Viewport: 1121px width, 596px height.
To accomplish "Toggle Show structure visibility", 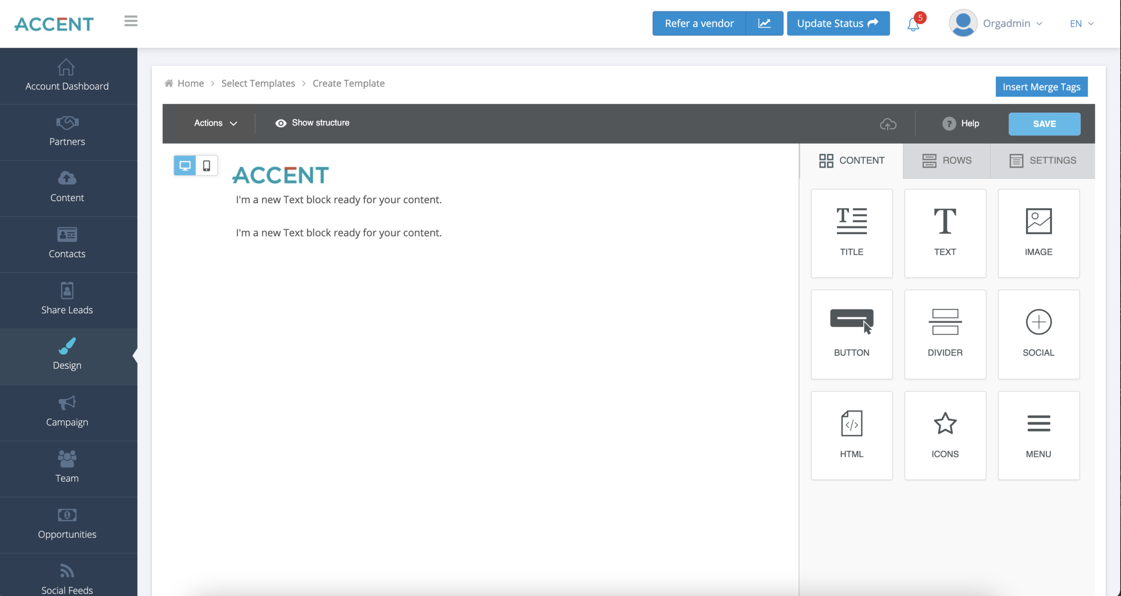I will (312, 123).
